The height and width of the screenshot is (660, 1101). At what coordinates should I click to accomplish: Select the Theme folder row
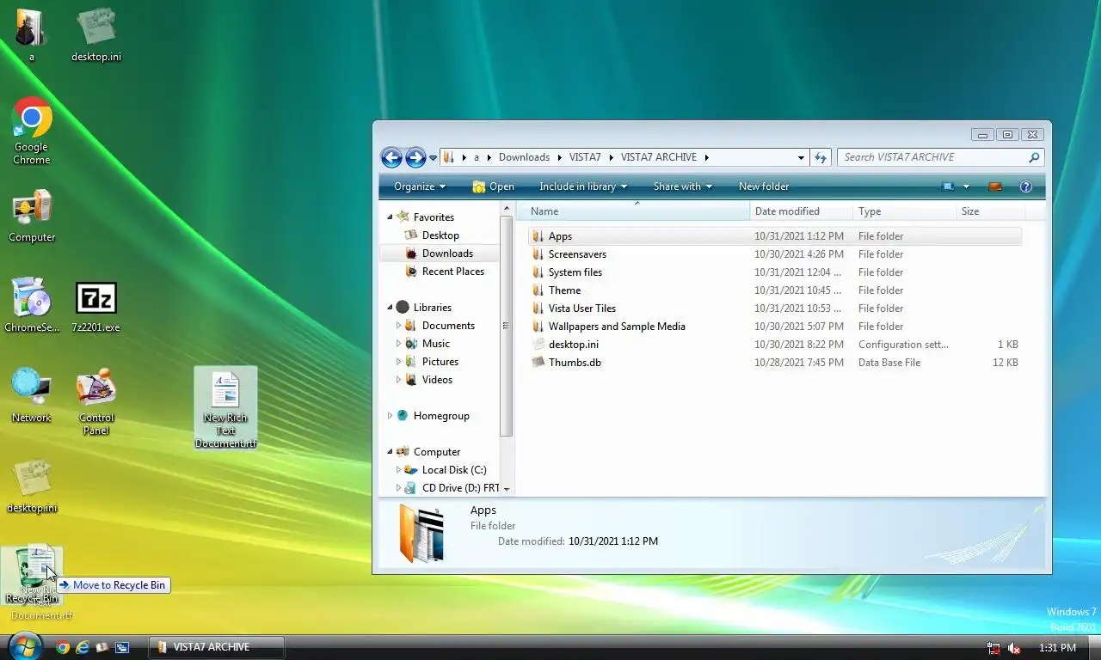click(x=775, y=290)
